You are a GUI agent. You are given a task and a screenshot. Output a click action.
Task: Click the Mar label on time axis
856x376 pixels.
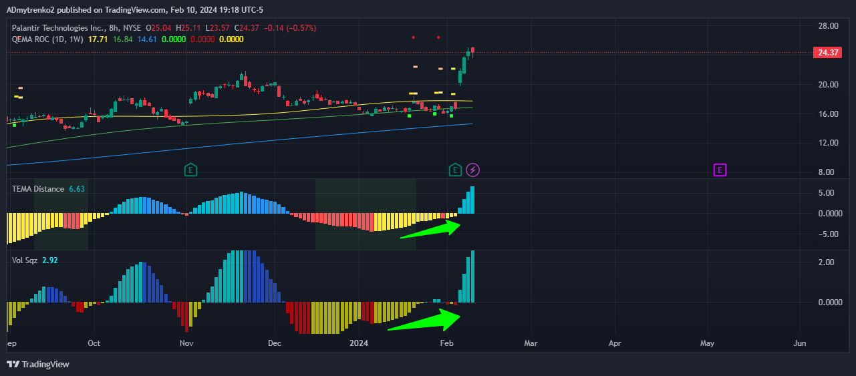pos(531,343)
